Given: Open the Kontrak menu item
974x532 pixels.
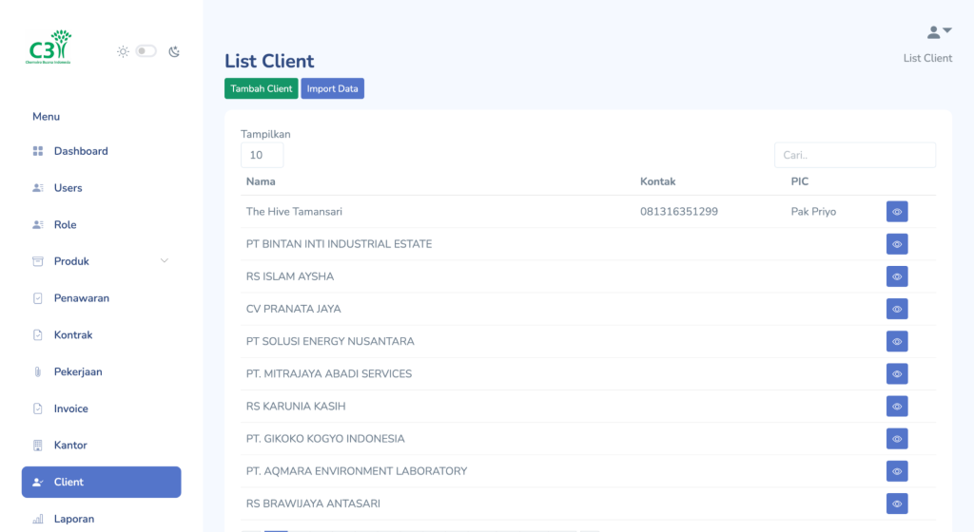Looking at the screenshot, I should (72, 335).
